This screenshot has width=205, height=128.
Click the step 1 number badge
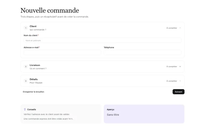[26, 28]
